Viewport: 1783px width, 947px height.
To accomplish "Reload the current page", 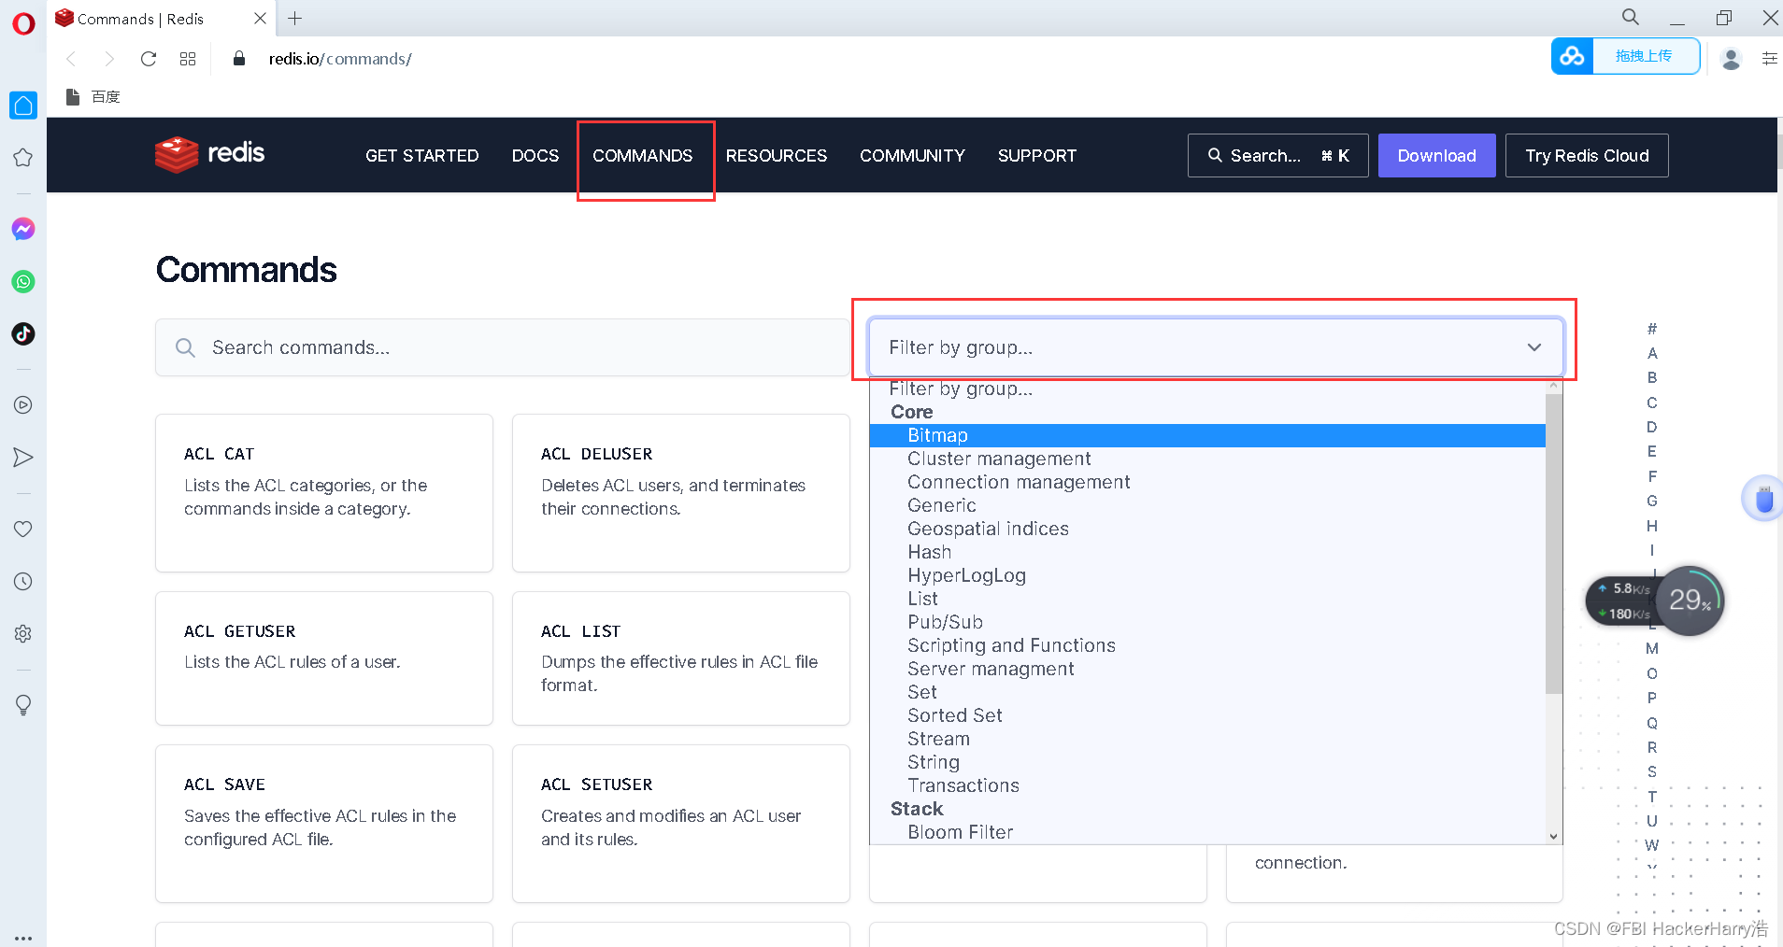I will [x=148, y=59].
